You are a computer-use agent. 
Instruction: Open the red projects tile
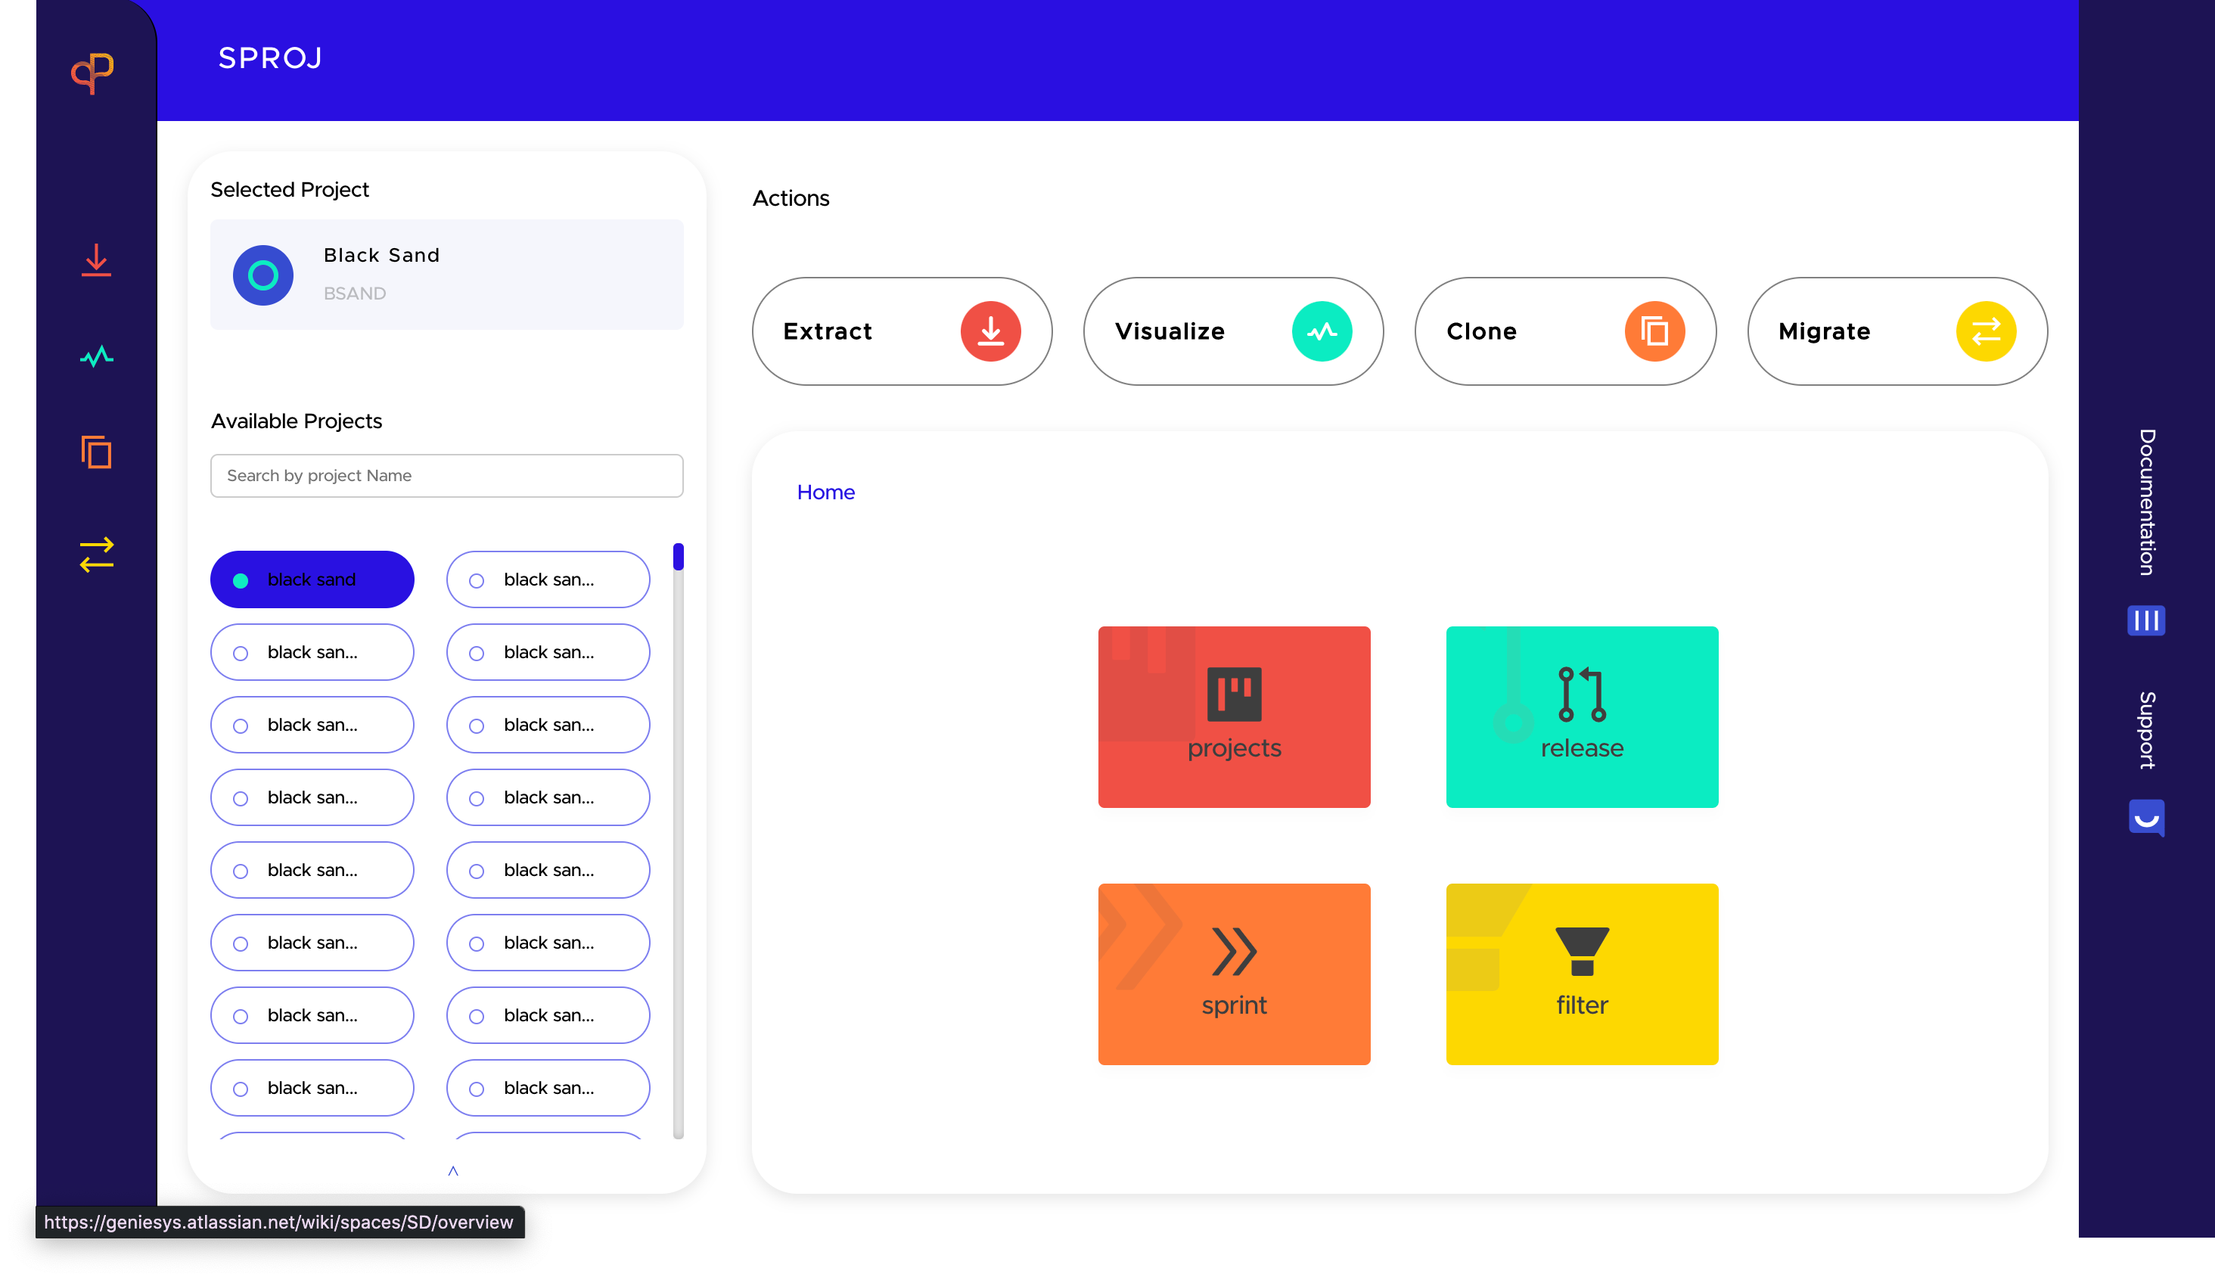tap(1234, 716)
